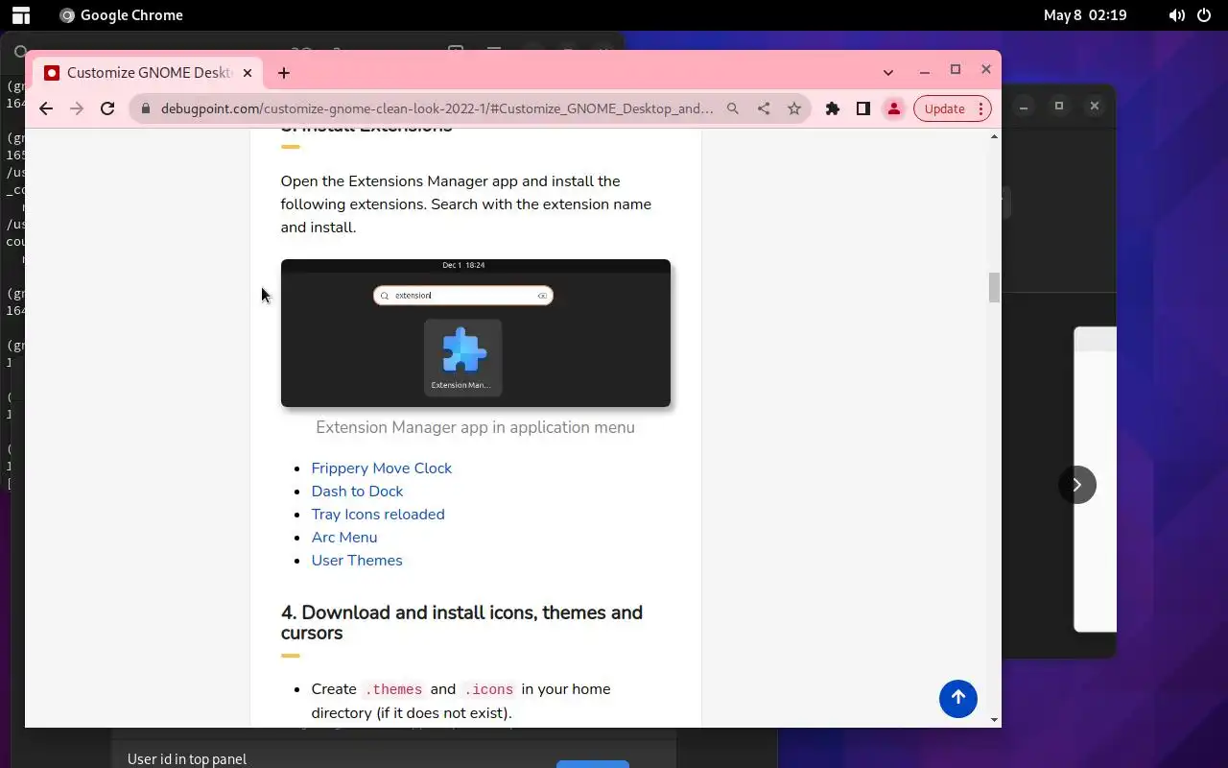Open a new Chrome tab
Image resolution: width=1228 pixels, height=768 pixels.
tap(284, 73)
